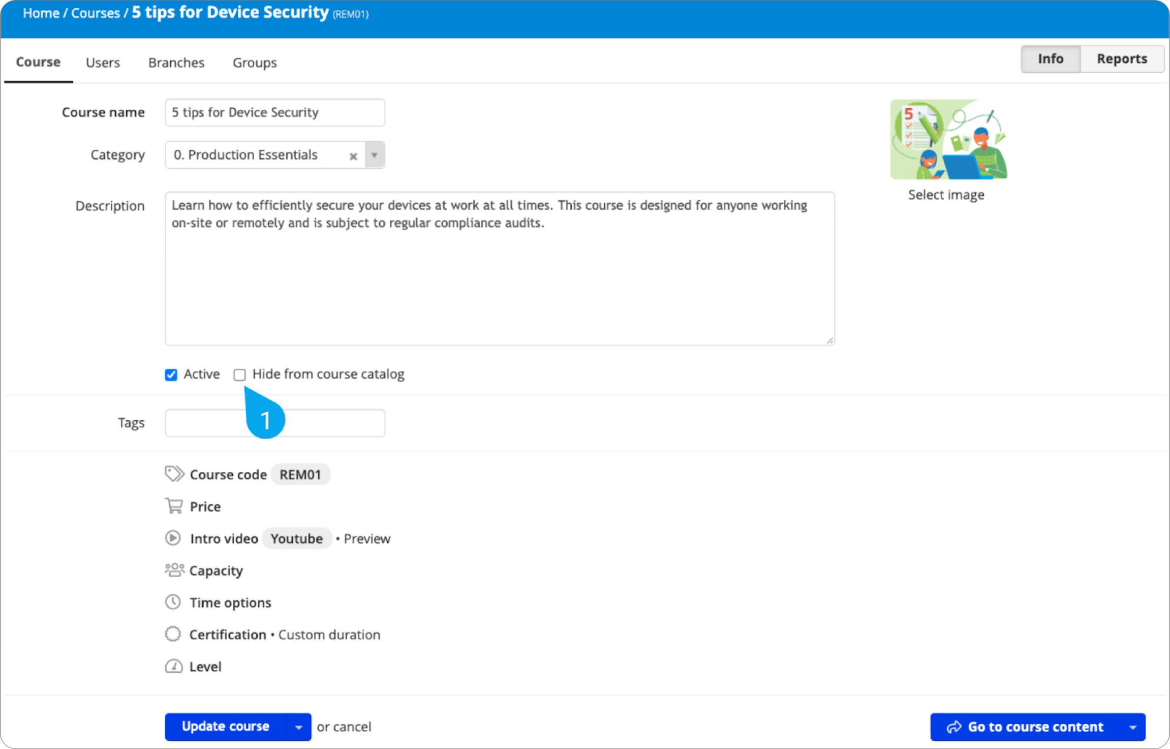Click the Capacity people icon
Image resolution: width=1170 pixels, height=749 pixels.
click(x=174, y=570)
